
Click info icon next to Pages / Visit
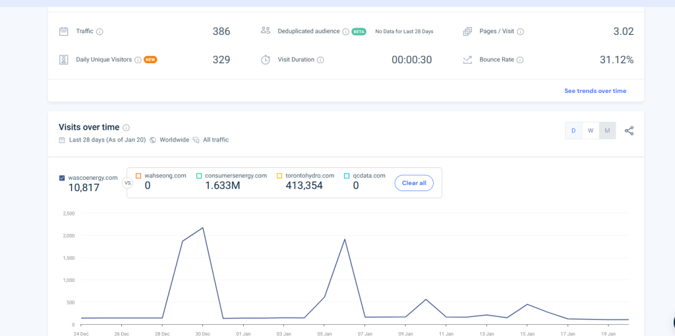pos(520,32)
